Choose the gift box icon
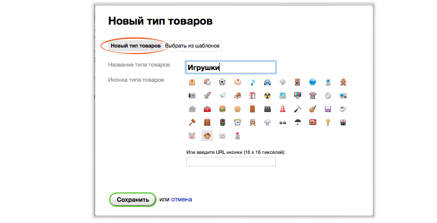Viewport: 437px width, 223px height. point(253,96)
